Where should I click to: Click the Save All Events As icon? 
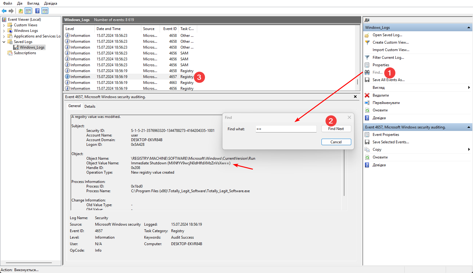click(367, 80)
